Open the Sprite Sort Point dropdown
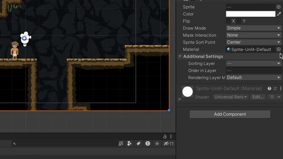The image size is (283, 159). (x=253, y=42)
